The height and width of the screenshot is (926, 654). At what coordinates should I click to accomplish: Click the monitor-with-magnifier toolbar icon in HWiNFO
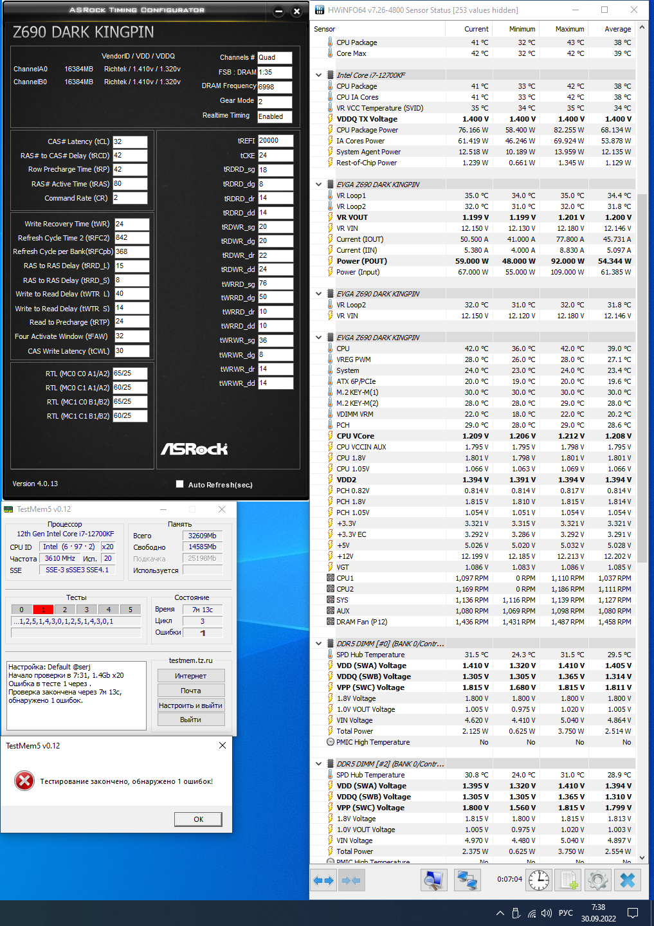(x=434, y=880)
